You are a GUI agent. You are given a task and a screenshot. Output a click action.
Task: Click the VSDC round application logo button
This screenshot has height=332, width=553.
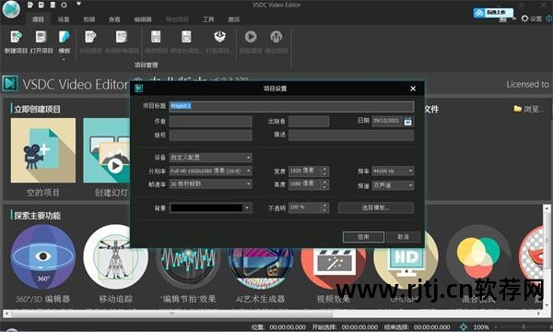coord(11,9)
